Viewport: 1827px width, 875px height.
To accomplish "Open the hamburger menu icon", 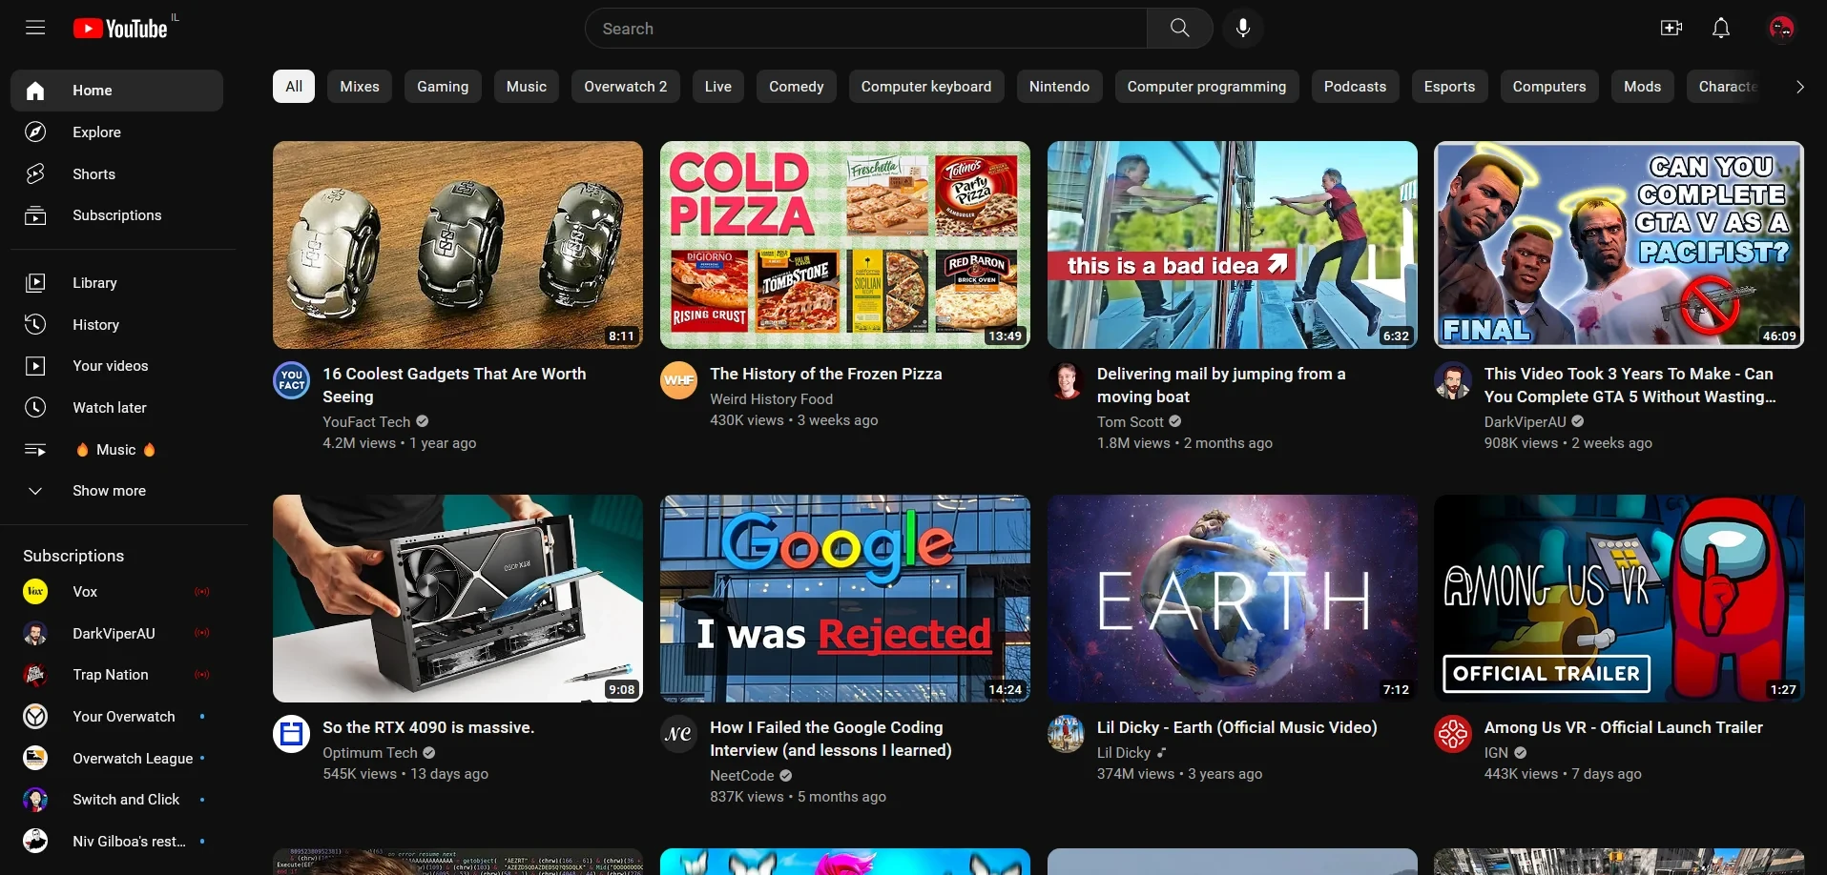I will pos(35,28).
